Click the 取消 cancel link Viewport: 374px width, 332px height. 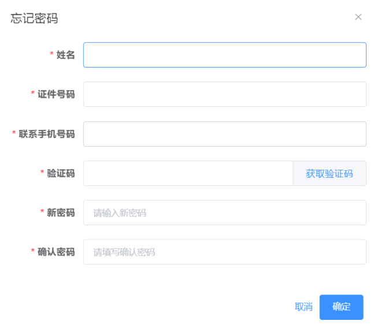(x=303, y=307)
